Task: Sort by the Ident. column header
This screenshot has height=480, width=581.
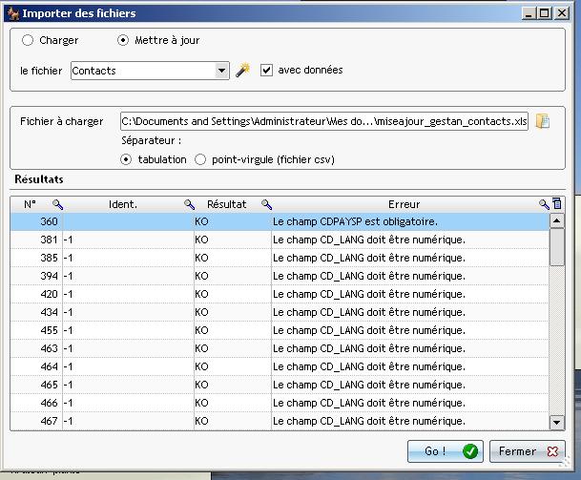Action: click(123, 204)
